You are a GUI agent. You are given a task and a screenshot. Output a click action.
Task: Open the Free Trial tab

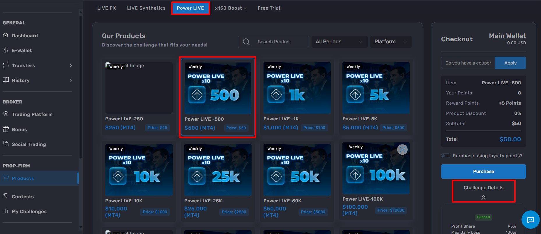[269, 8]
